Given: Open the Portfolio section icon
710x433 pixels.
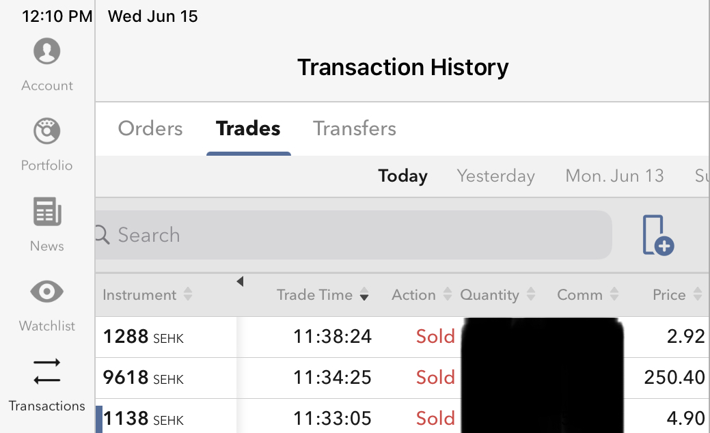Looking at the screenshot, I should [x=47, y=131].
